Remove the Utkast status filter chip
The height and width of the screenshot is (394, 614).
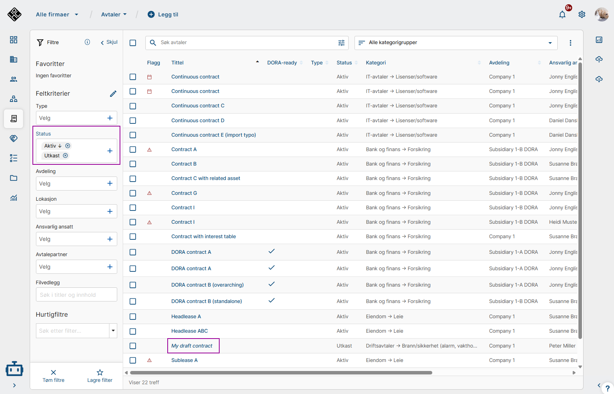[x=66, y=156]
